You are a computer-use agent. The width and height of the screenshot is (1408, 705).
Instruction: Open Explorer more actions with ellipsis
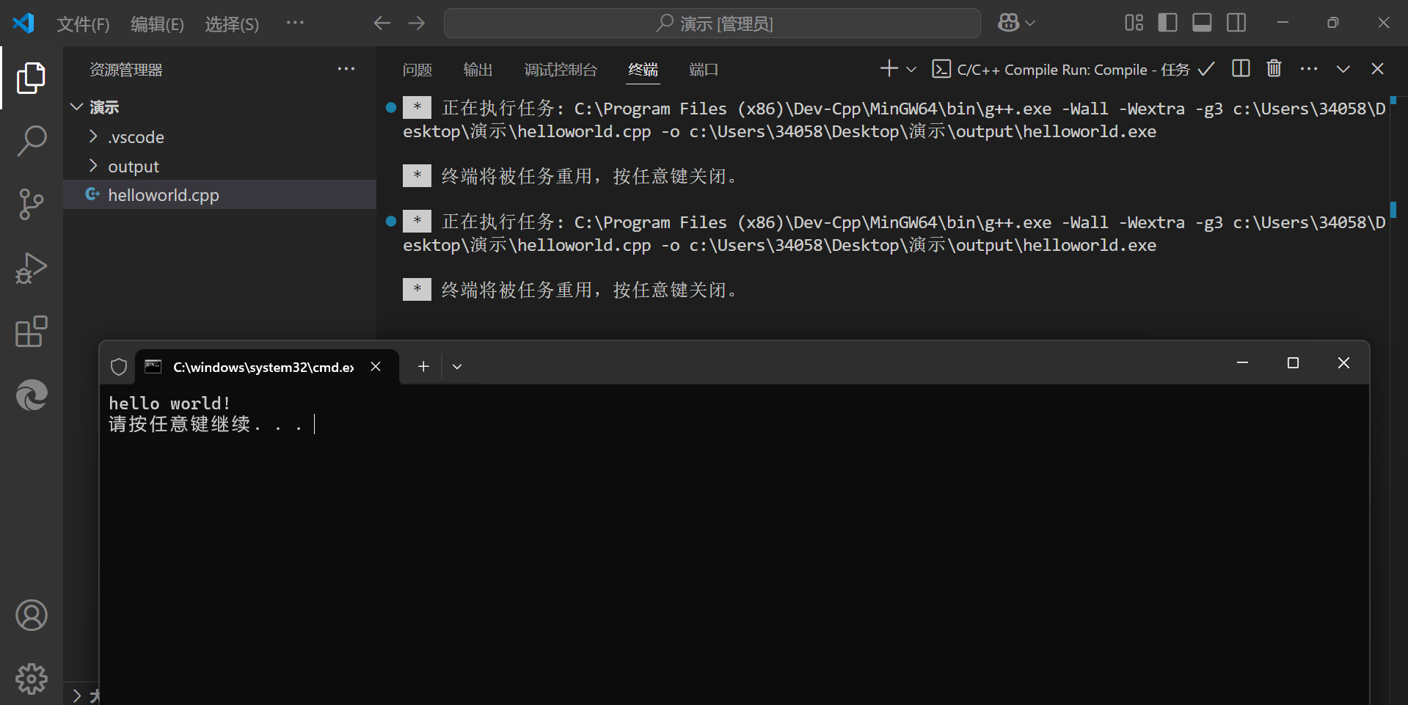[x=346, y=68]
